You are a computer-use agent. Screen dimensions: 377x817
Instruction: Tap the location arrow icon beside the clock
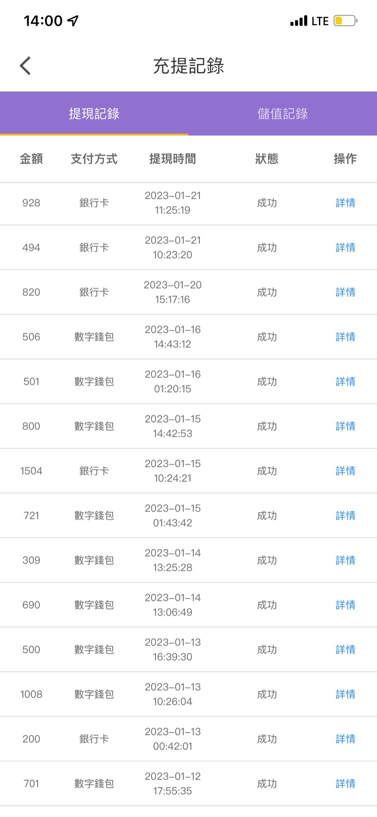coord(73,21)
